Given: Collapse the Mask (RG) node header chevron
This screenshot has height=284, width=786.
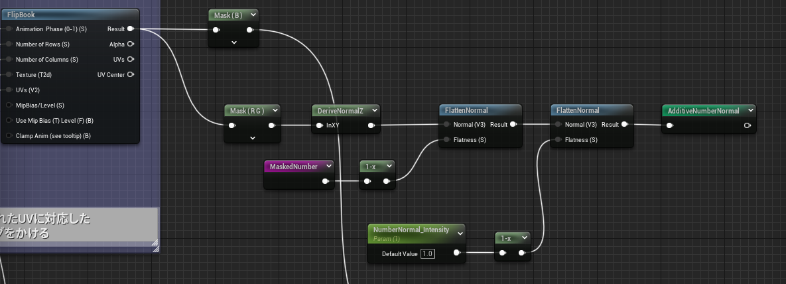Looking at the screenshot, I should pos(275,110).
